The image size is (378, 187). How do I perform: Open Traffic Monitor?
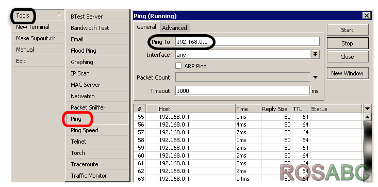tap(97, 176)
